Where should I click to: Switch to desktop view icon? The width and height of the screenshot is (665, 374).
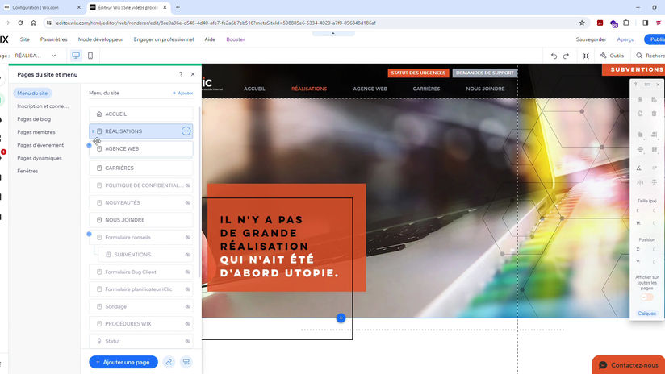pyautogui.click(x=76, y=56)
